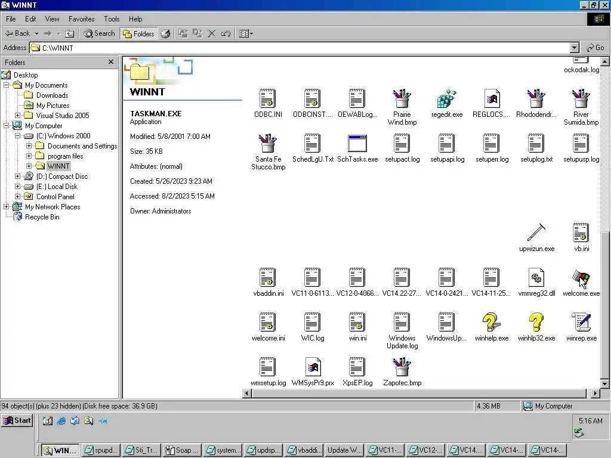This screenshot has height=458, width=611.
Task: Expand the My Network Places node
Action: 6,206
